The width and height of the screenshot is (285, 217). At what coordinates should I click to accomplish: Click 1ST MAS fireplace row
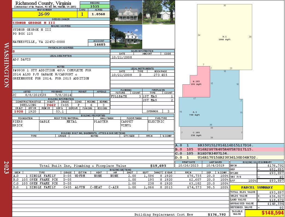[x=158, y=96]
